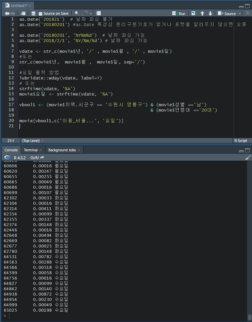Re-run the previous code region
Screen dimensions: 252x322
click(194, 14)
